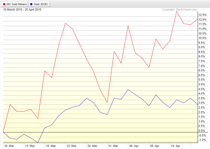Click the blue line's lowest point below -1.0%
This screenshot has height=149, width=210.
38,142
